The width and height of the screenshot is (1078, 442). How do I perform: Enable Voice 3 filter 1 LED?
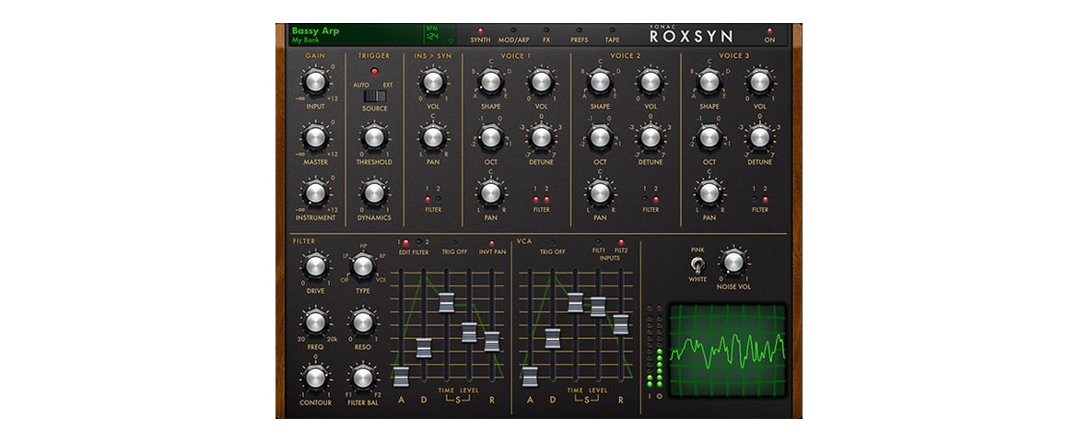click(x=755, y=199)
